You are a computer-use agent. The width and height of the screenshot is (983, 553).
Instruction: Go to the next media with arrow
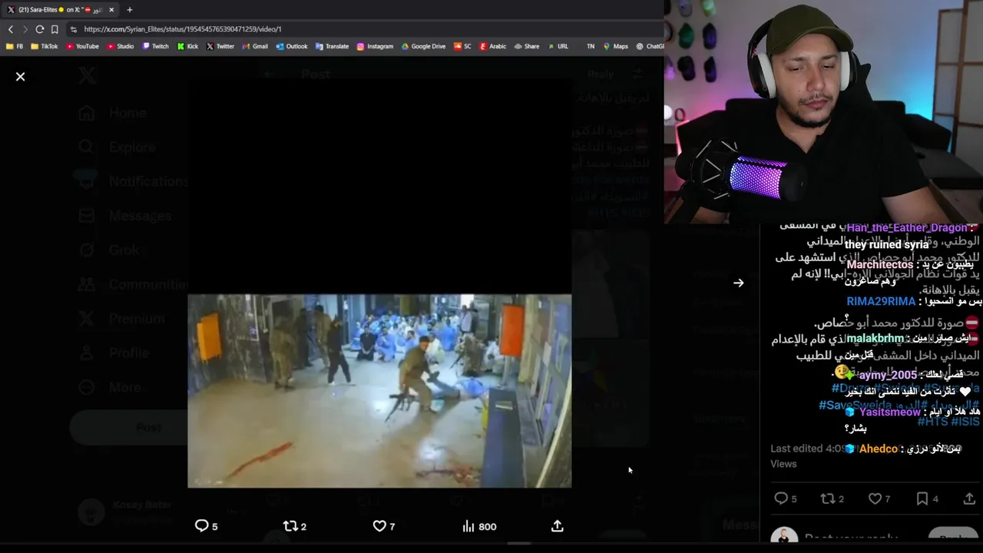tap(738, 283)
